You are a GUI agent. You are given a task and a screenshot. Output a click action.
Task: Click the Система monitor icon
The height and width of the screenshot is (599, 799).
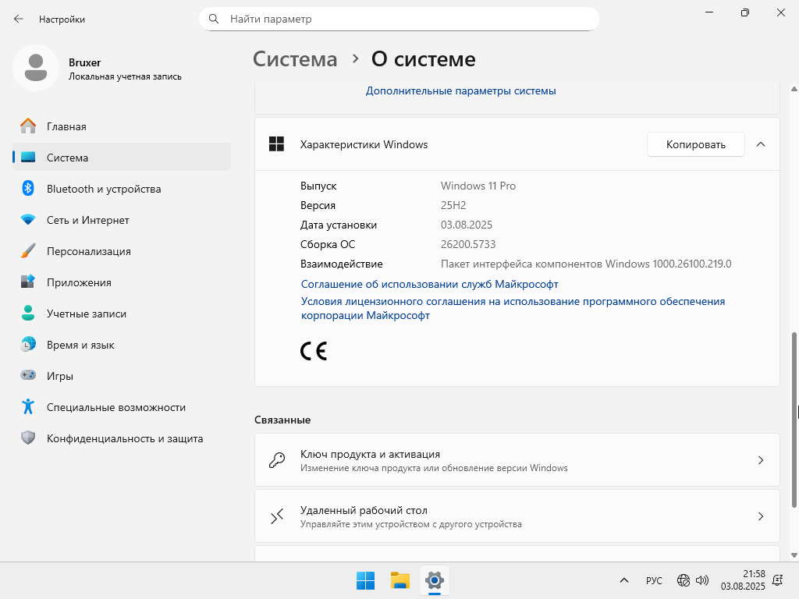pyautogui.click(x=28, y=158)
